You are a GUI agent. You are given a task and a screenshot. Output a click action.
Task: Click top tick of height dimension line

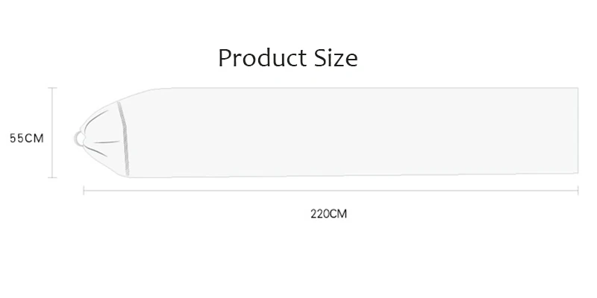[x=52, y=88]
